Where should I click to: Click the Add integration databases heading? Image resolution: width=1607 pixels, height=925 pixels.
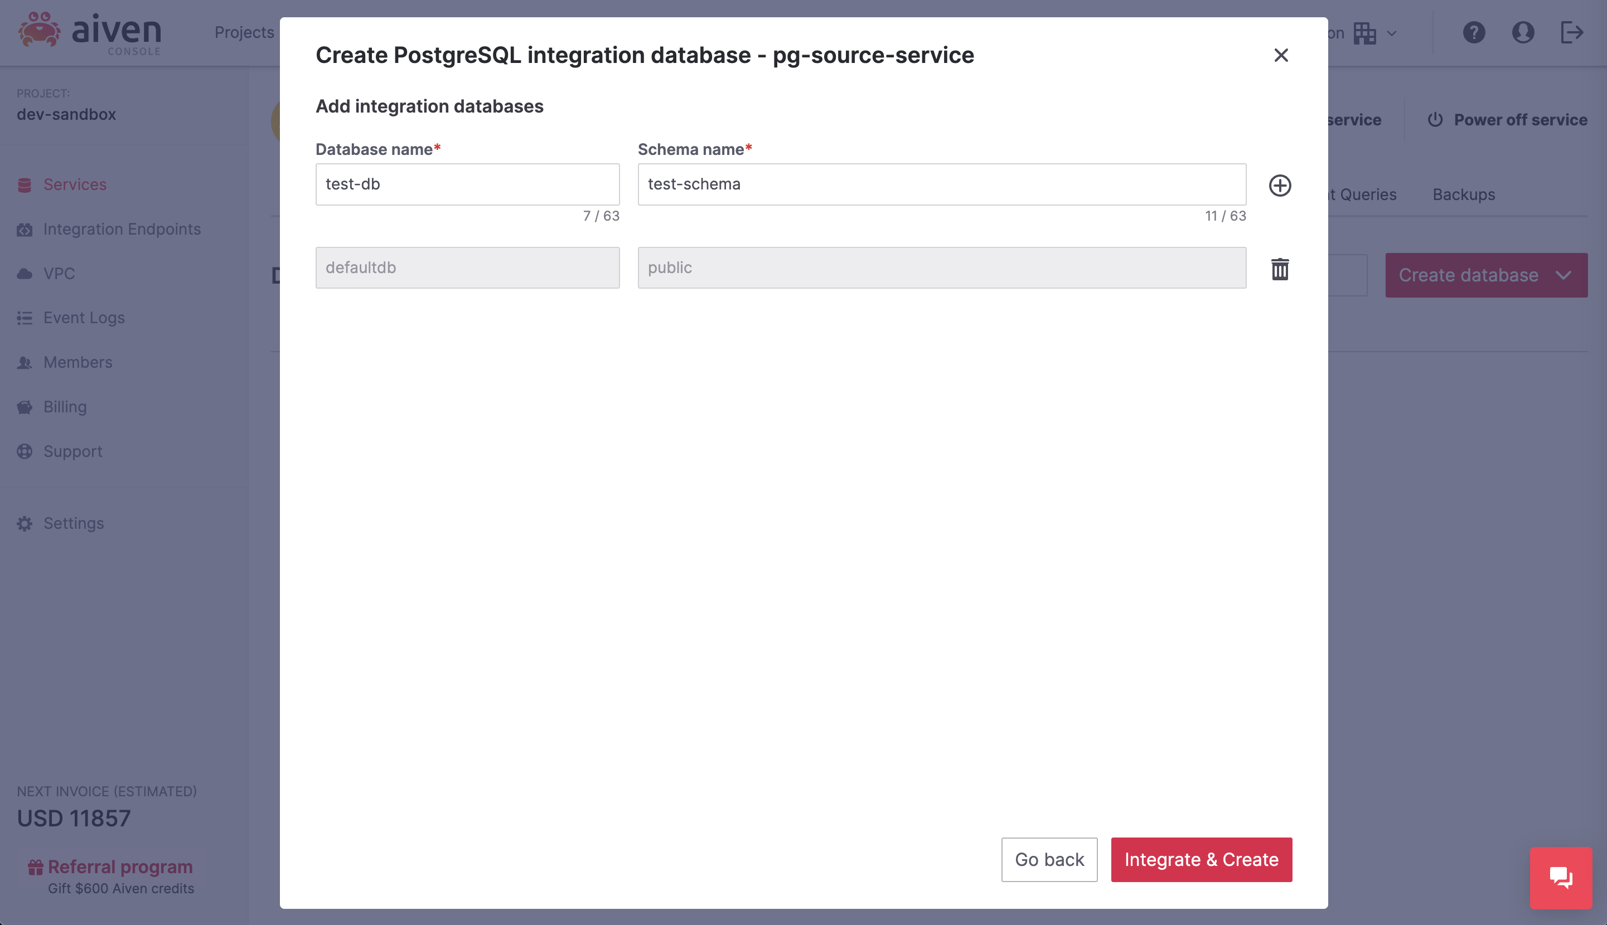(x=430, y=106)
